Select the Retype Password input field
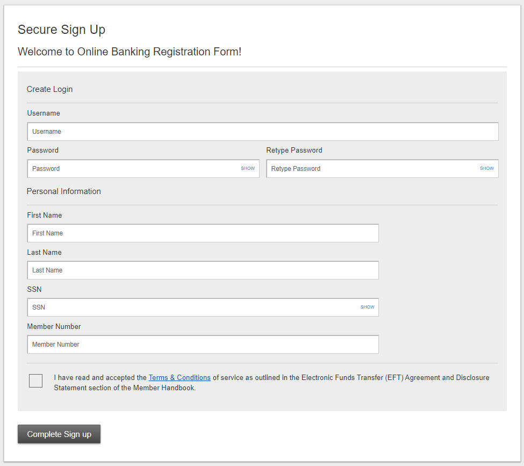 coord(382,168)
